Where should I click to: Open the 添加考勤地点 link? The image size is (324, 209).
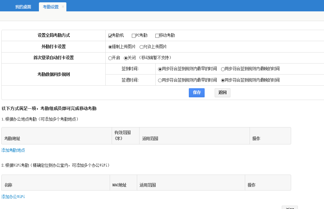(x=13, y=150)
